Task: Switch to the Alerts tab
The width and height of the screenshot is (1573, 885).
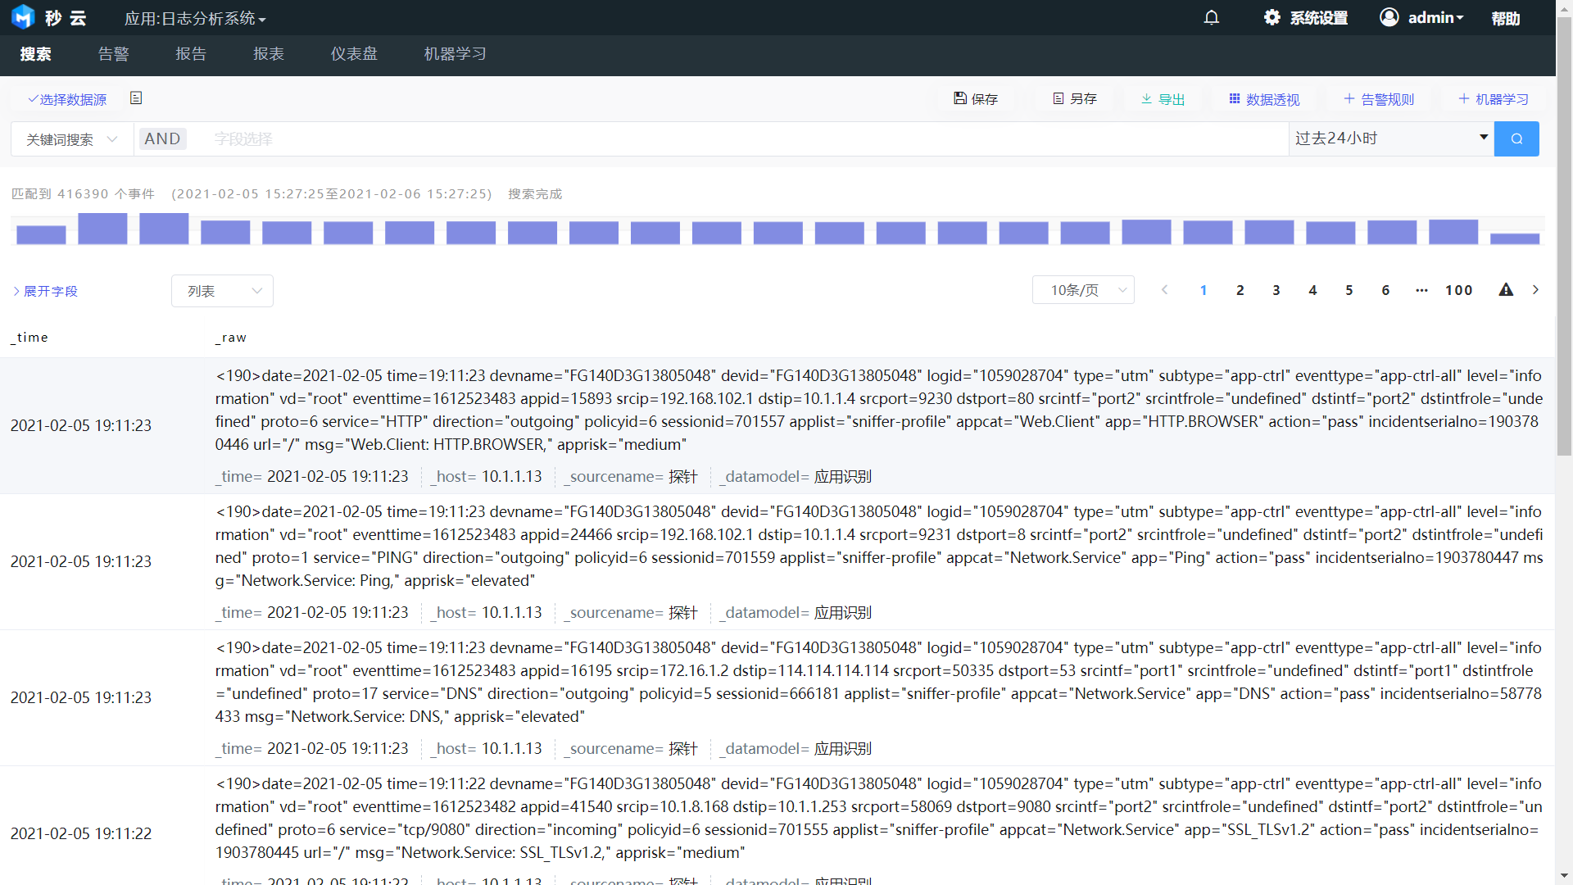Action: click(113, 54)
